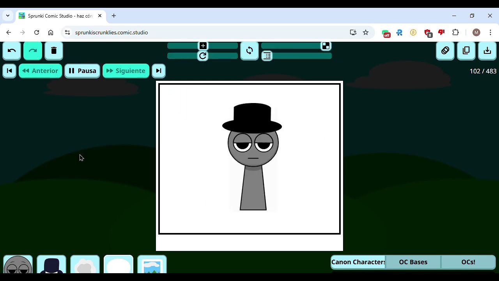Screen dimensions: 499x281
Task: Open the blue R extension
Action: point(399,33)
